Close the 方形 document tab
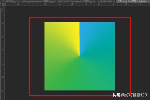 pos(149,1)
